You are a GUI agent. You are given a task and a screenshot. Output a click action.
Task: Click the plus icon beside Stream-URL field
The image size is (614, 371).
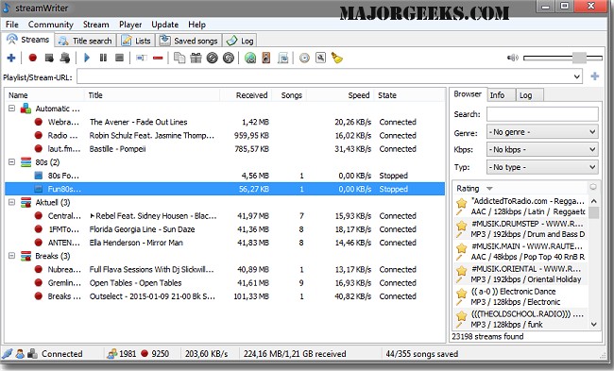point(595,76)
